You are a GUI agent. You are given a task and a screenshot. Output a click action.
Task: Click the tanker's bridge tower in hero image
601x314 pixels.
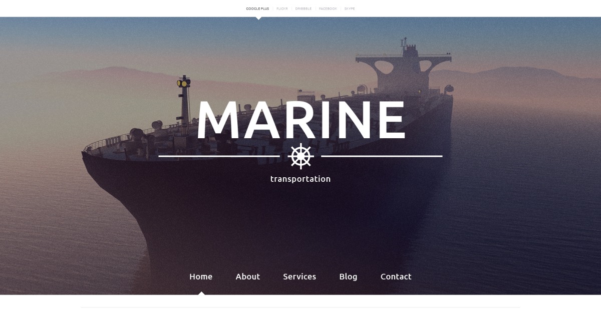pos(403,68)
